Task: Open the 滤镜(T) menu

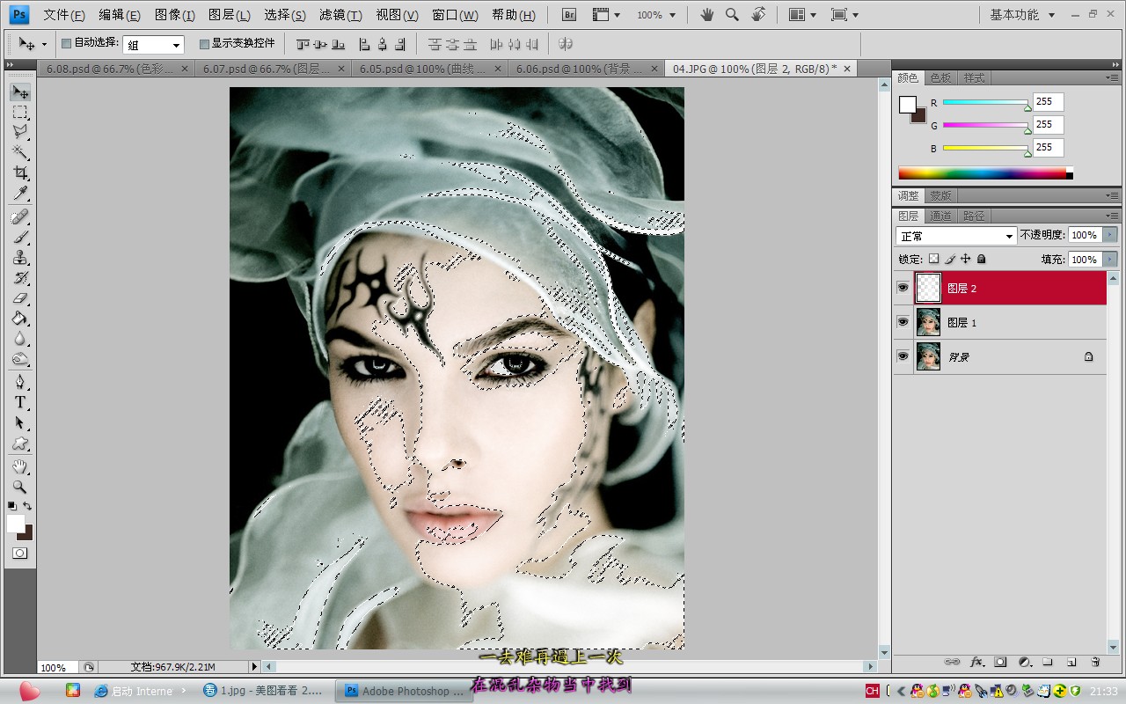Action: (x=340, y=15)
